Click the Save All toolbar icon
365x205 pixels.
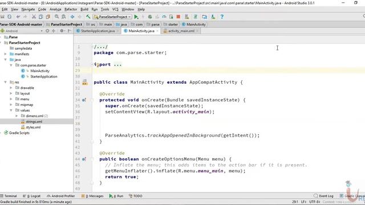pos(2,17)
